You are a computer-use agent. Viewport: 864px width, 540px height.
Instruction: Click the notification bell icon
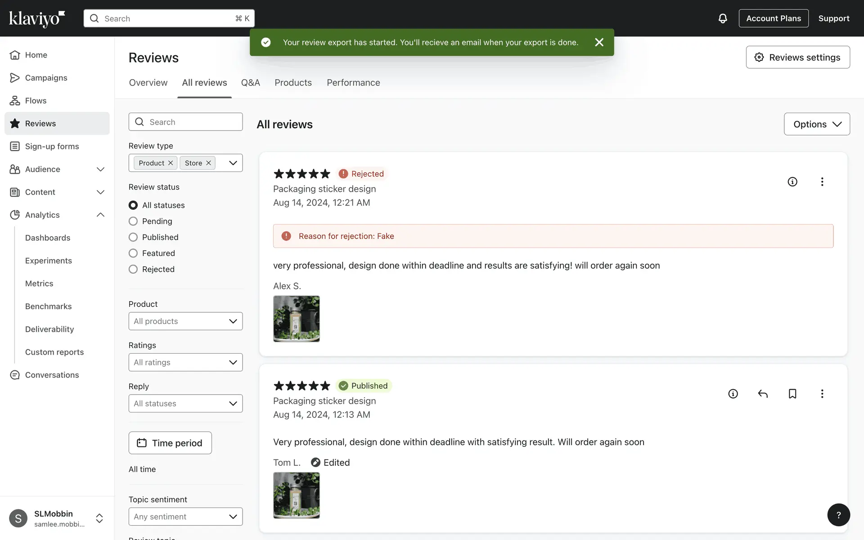click(x=722, y=18)
